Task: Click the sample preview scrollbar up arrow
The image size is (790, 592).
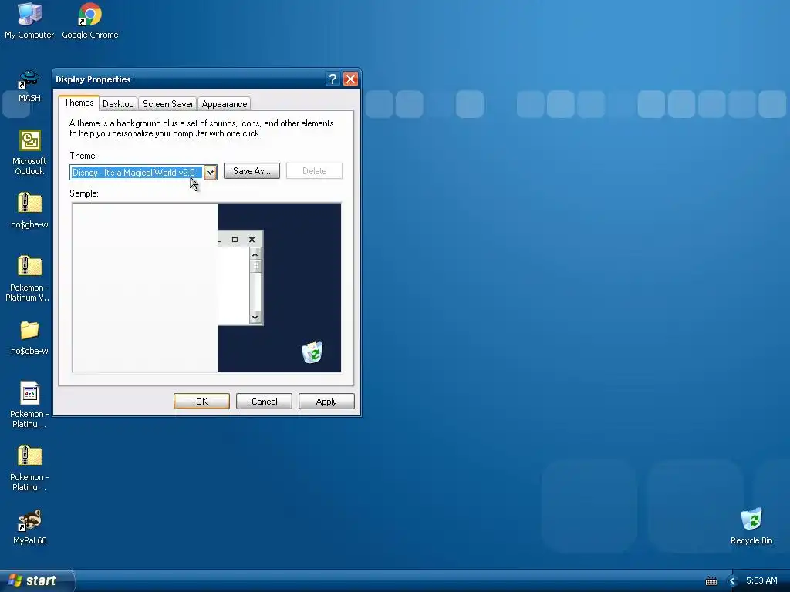Action: (x=255, y=254)
